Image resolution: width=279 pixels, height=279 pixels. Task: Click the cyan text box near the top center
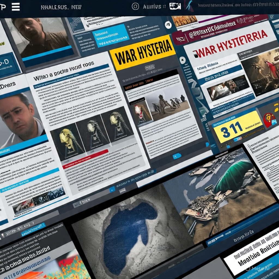(x=111, y=35)
